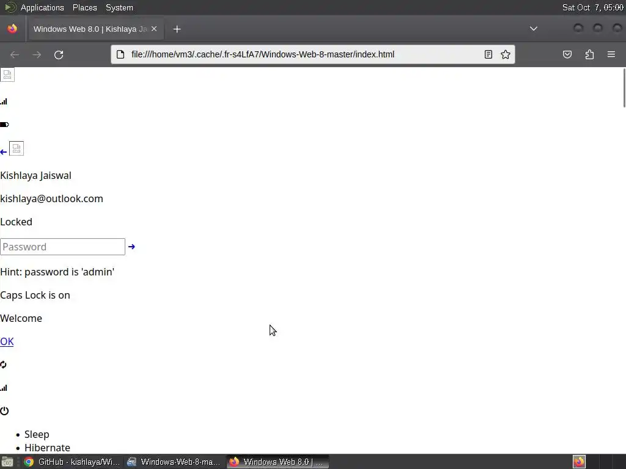Viewport: 626px width, 469px height.
Task: Switch to Windows Web 8.0 Firefox taskbar button
Action: pyautogui.click(x=278, y=462)
